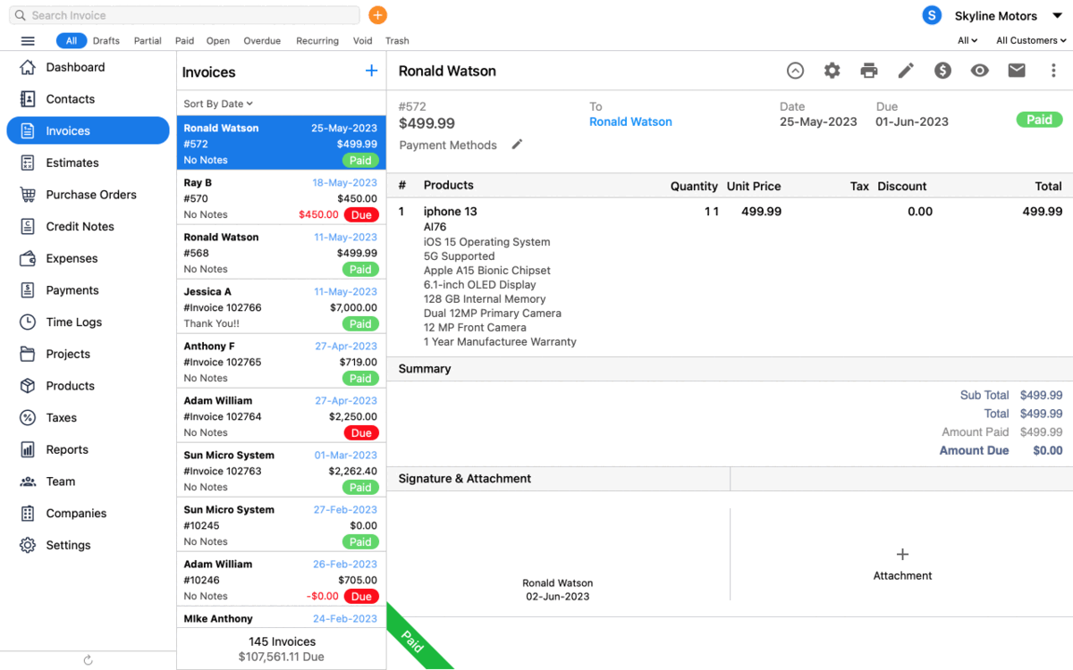The width and height of the screenshot is (1073, 670).
Task: Open the Companies building icon
Action: tap(28, 514)
